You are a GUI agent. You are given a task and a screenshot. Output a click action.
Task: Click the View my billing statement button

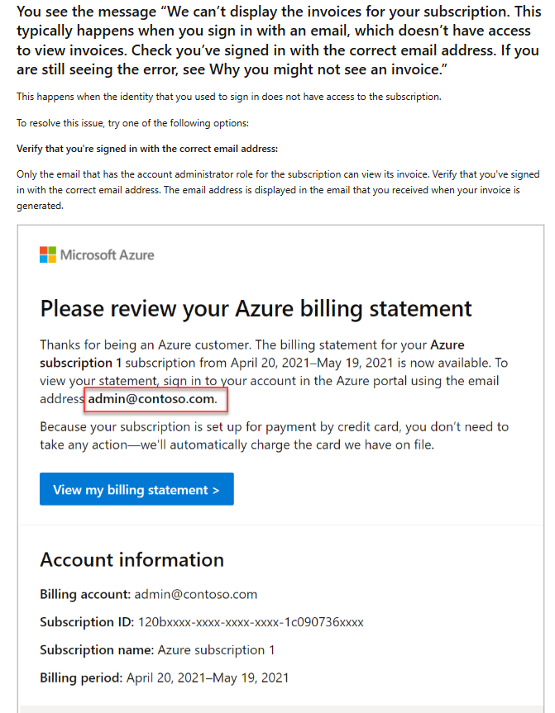click(136, 489)
